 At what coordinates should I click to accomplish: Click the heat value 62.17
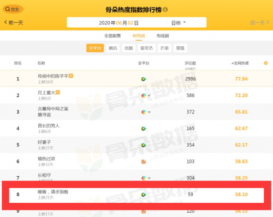241,145
